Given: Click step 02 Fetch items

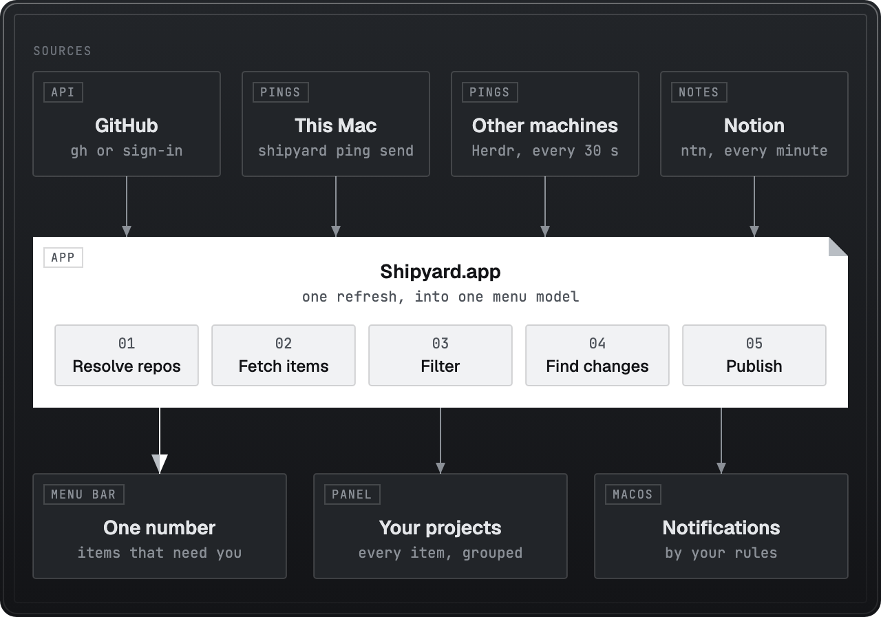Looking at the screenshot, I should coord(284,355).
